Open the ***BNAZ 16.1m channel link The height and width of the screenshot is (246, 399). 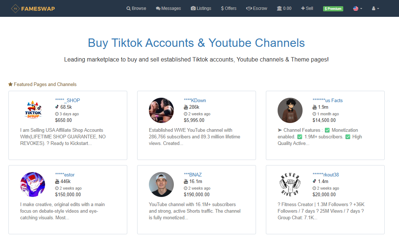click(x=193, y=175)
